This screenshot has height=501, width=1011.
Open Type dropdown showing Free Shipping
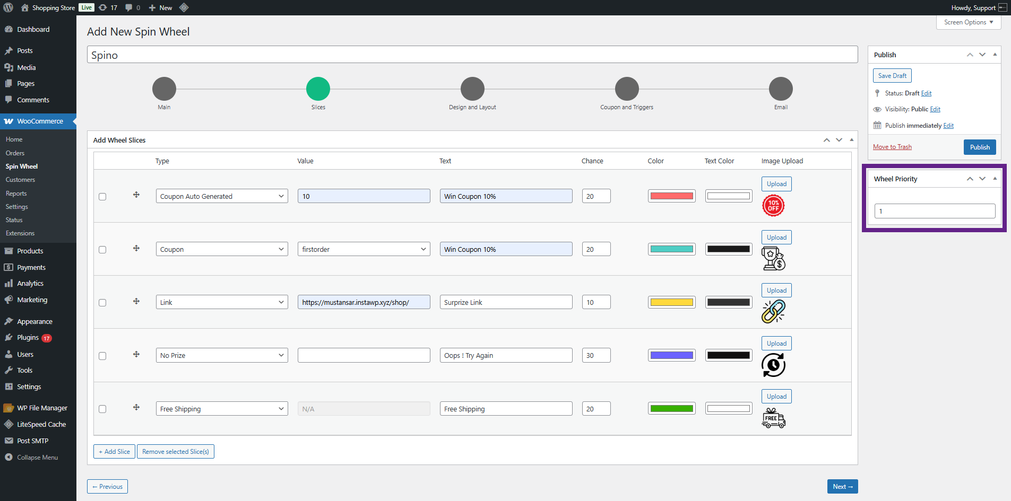point(222,409)
